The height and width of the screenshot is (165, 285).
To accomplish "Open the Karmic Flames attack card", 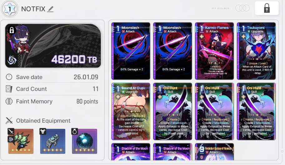I will 214,51.
